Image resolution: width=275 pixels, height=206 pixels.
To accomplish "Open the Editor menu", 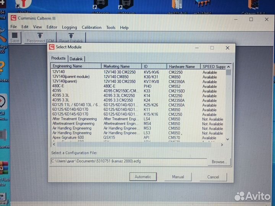I will 52,27.
